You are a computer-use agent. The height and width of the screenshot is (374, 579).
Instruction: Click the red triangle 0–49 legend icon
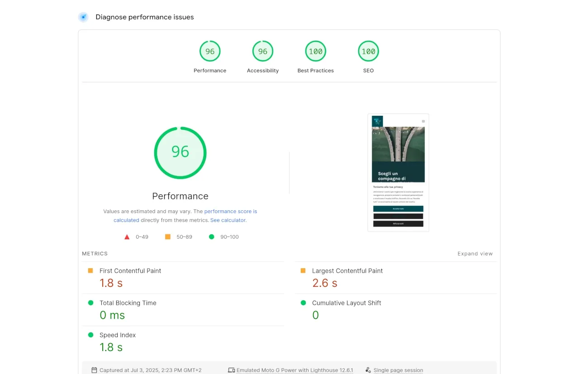click(127, 237)
